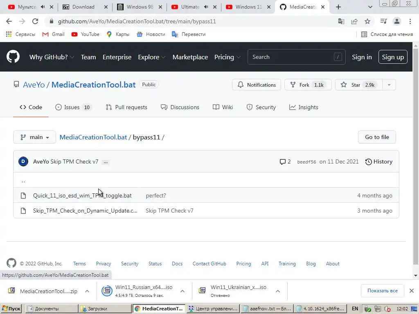Click Sign in link
The width and height of the screenshot is (419, 314).
click(x=362, y=57)
